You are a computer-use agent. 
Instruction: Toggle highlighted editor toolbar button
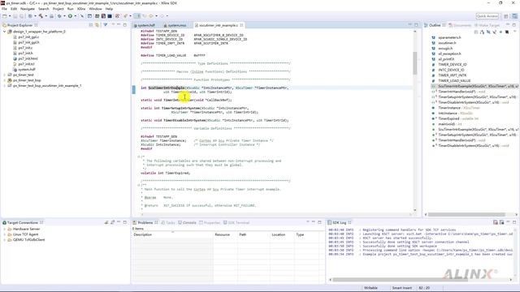click(137, 16)
